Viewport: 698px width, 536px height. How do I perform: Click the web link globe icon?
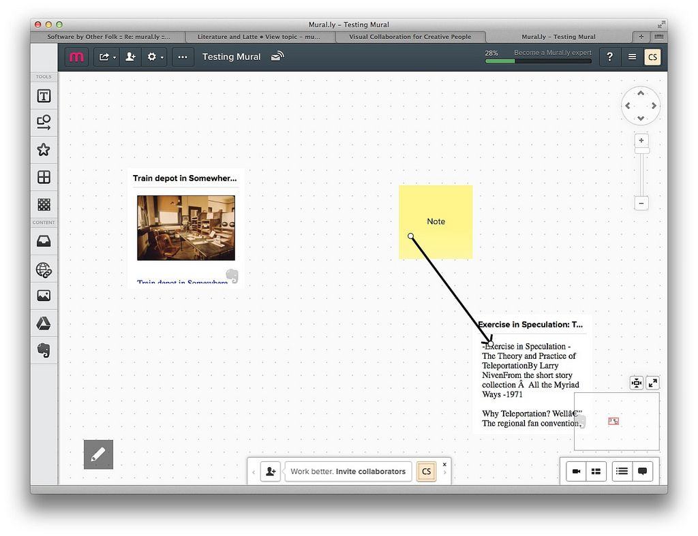[44, 270]
